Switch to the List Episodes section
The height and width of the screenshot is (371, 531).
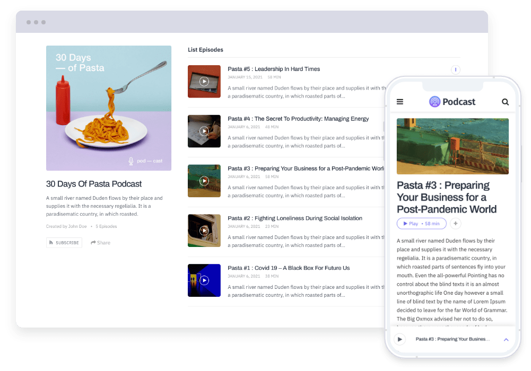click(x=206, y=49)
